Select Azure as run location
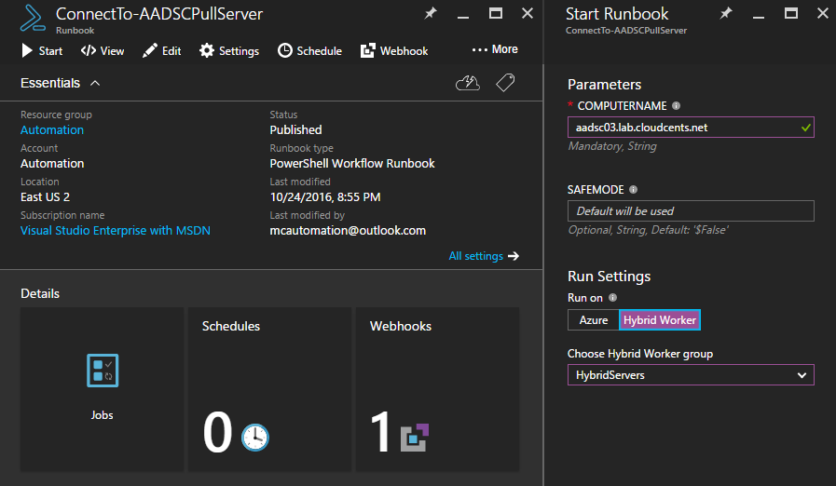 (594, 319)
